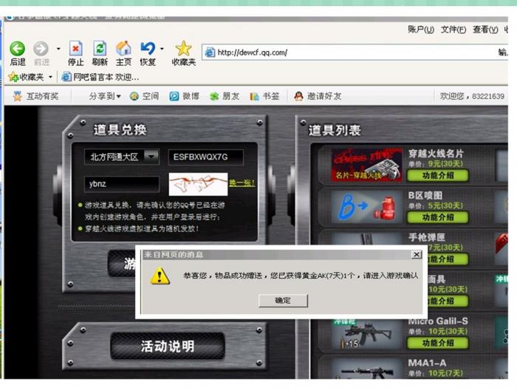Open the 文件(F) menu
517x388 pixels.
(453, 30)
